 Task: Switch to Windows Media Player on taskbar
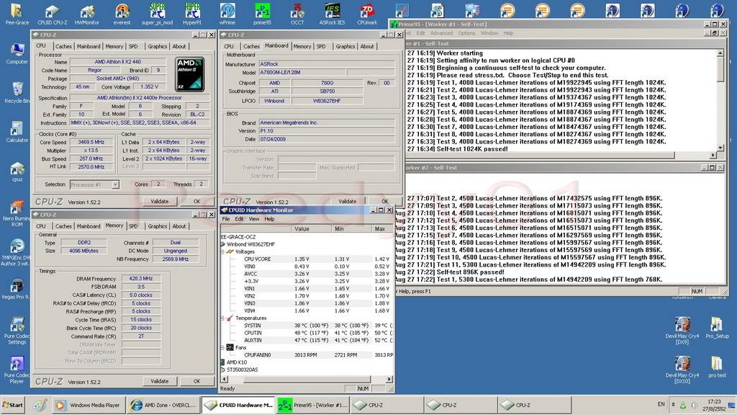(88, 405)
